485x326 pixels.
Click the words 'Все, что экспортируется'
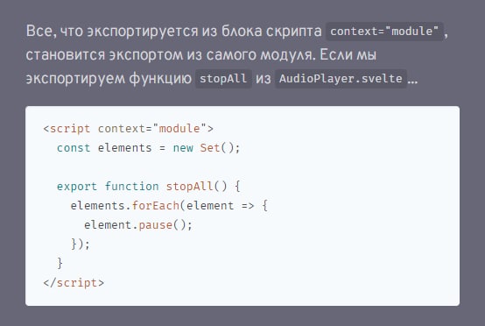(x=112, y=32)
